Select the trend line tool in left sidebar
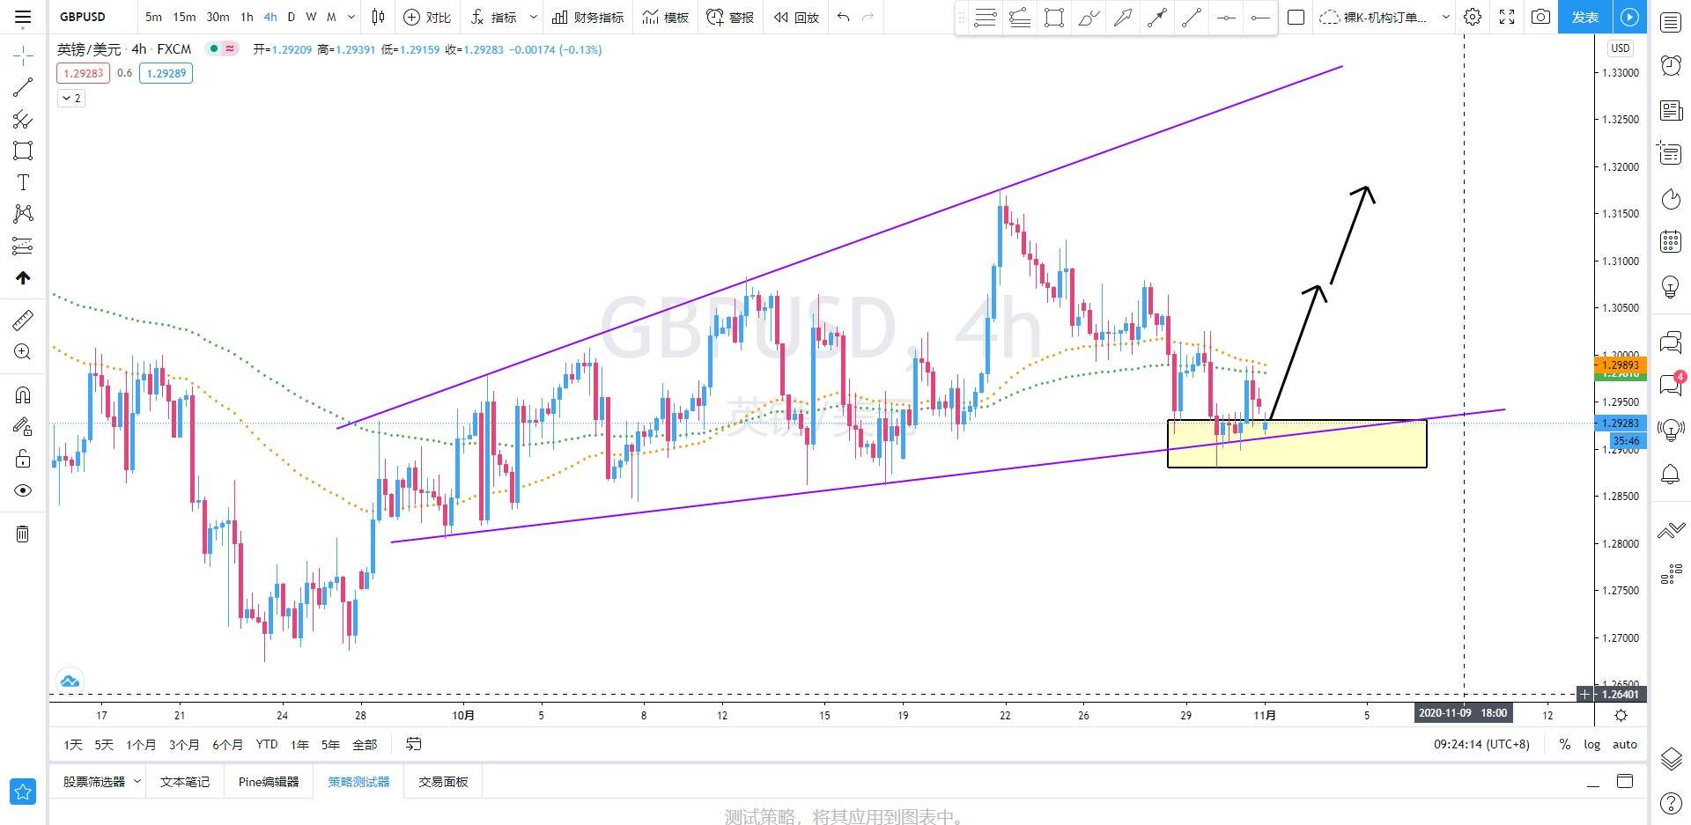Screen dimensions: 1691x825 (x=23, y=87)
